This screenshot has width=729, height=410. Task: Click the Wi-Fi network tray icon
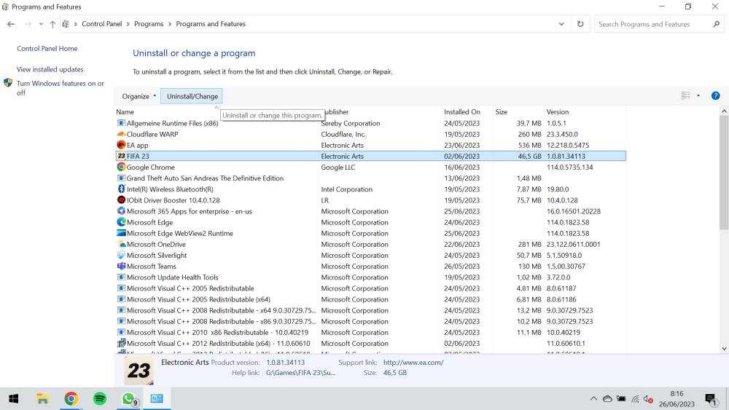(635, 399)
